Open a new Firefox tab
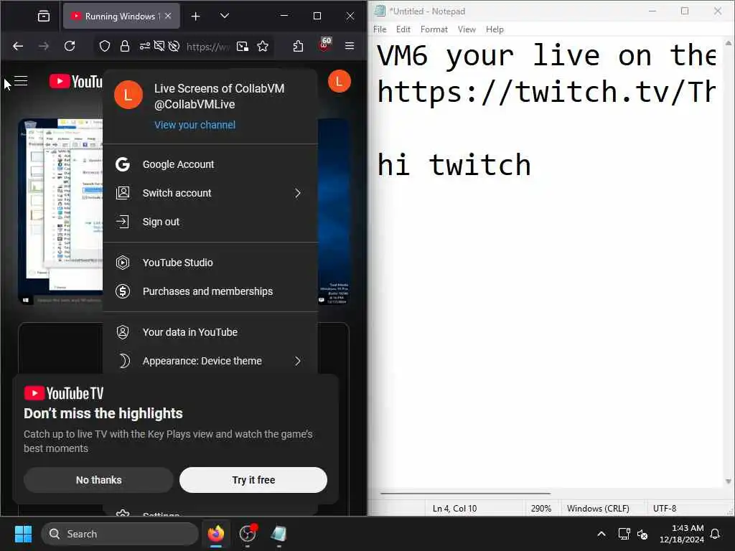 coord(195,17)
